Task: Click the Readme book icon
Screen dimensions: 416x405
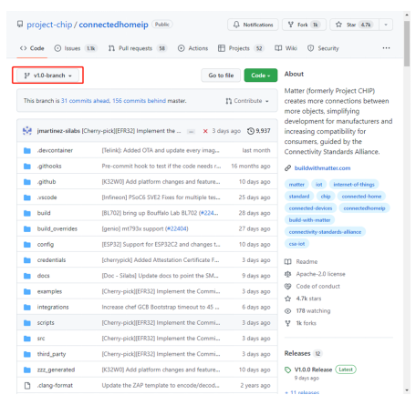Action: click(287, 262)
